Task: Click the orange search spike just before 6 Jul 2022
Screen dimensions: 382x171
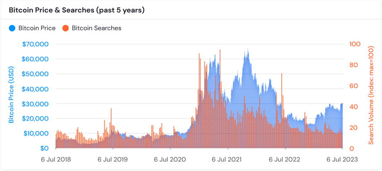Action: pos(282,111)
